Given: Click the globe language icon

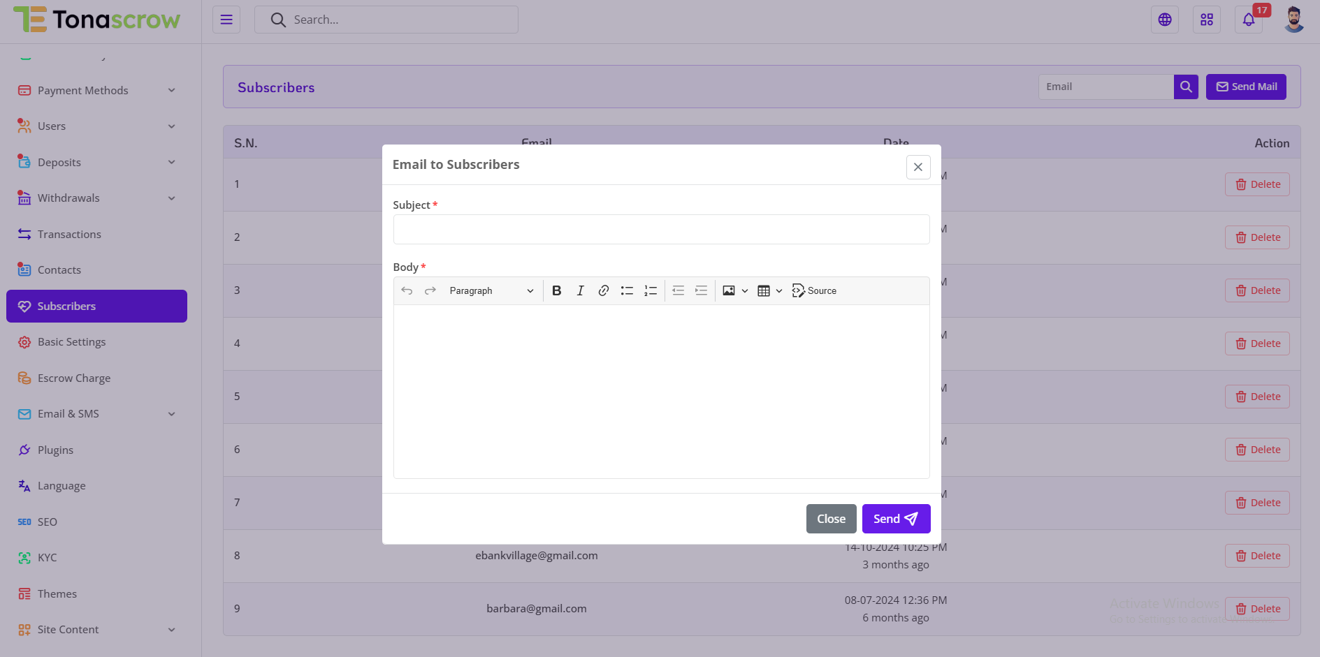Looking at the screenshot, I should pyautogui.click(x=1164, y=20).
